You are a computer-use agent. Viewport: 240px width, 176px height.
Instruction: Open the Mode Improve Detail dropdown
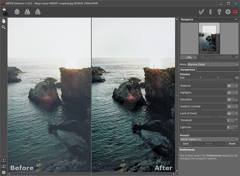[x=213, y=64]
